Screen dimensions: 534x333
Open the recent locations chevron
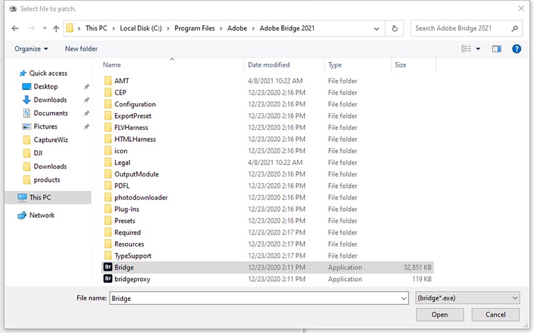(x=45, y=28)
